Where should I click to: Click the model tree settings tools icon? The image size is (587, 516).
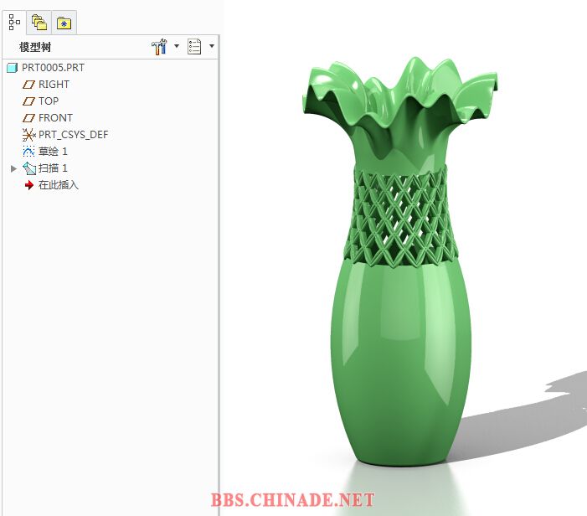(x=159, y=46)
